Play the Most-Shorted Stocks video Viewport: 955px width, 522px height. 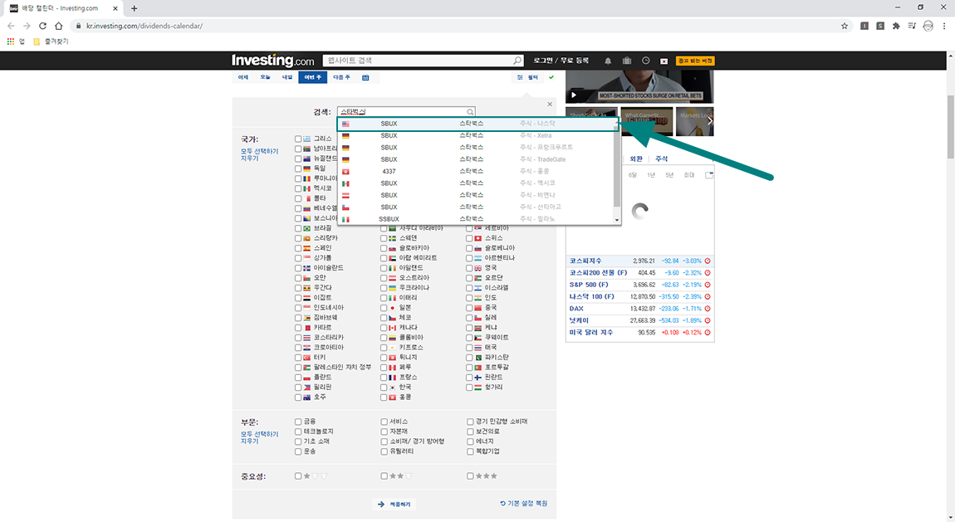pyautogui.click(x=574, y=95)
